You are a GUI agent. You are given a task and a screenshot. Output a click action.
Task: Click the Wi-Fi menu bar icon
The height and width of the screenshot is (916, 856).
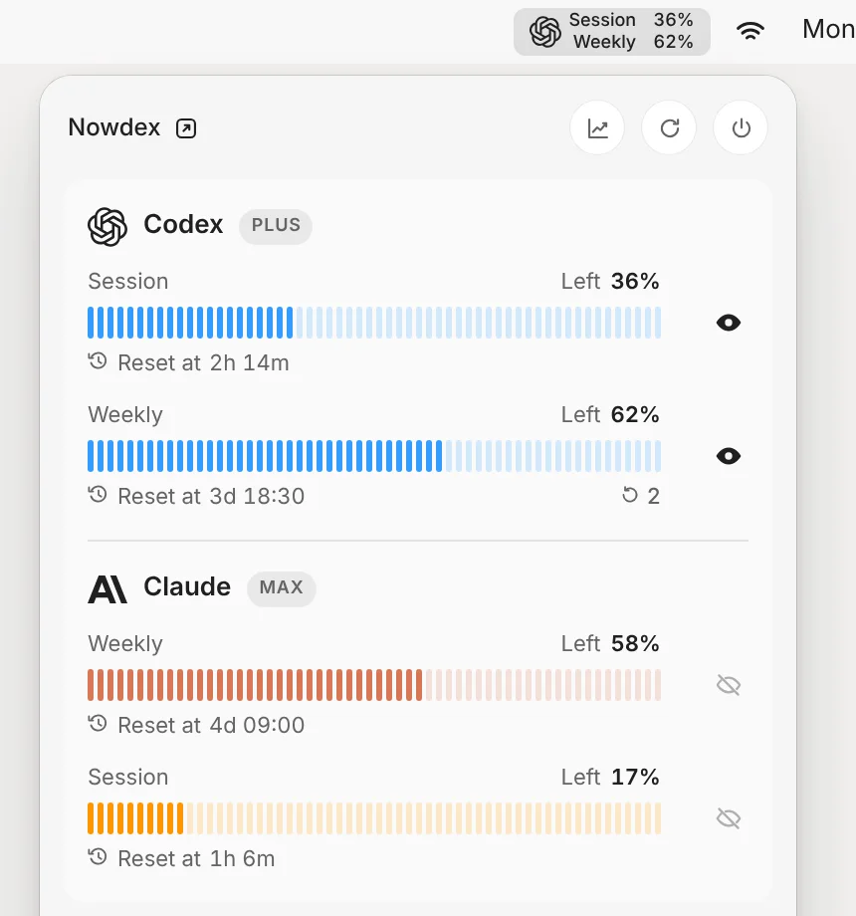[x=750, y=31]
